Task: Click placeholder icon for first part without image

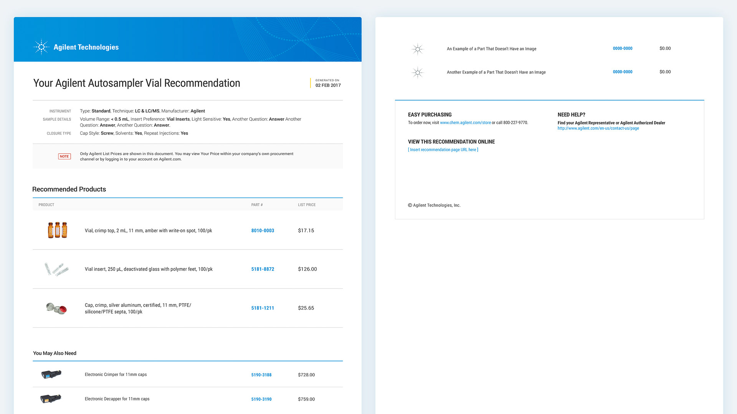Action: coord(418,49)
